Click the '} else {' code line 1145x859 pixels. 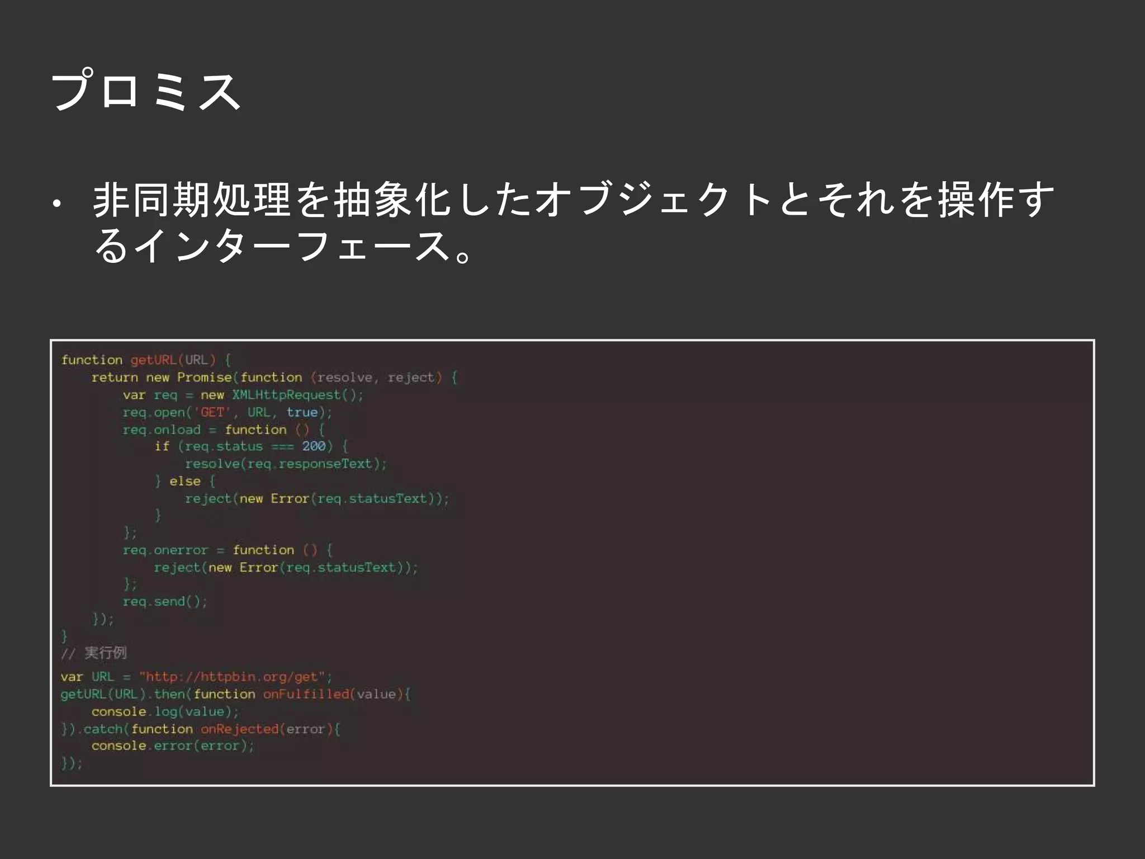point(185,481)
